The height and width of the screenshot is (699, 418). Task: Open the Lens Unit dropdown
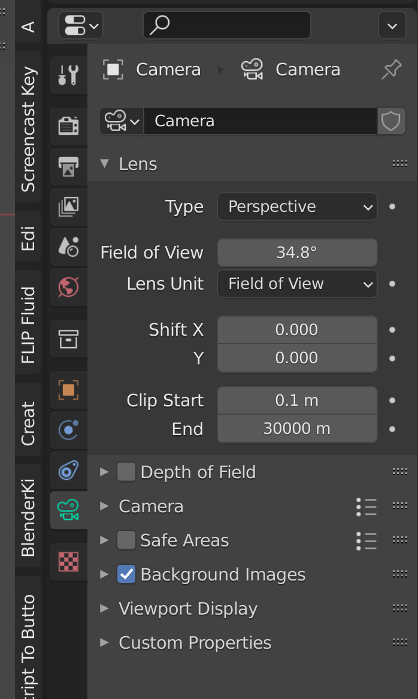pos(297,284)
